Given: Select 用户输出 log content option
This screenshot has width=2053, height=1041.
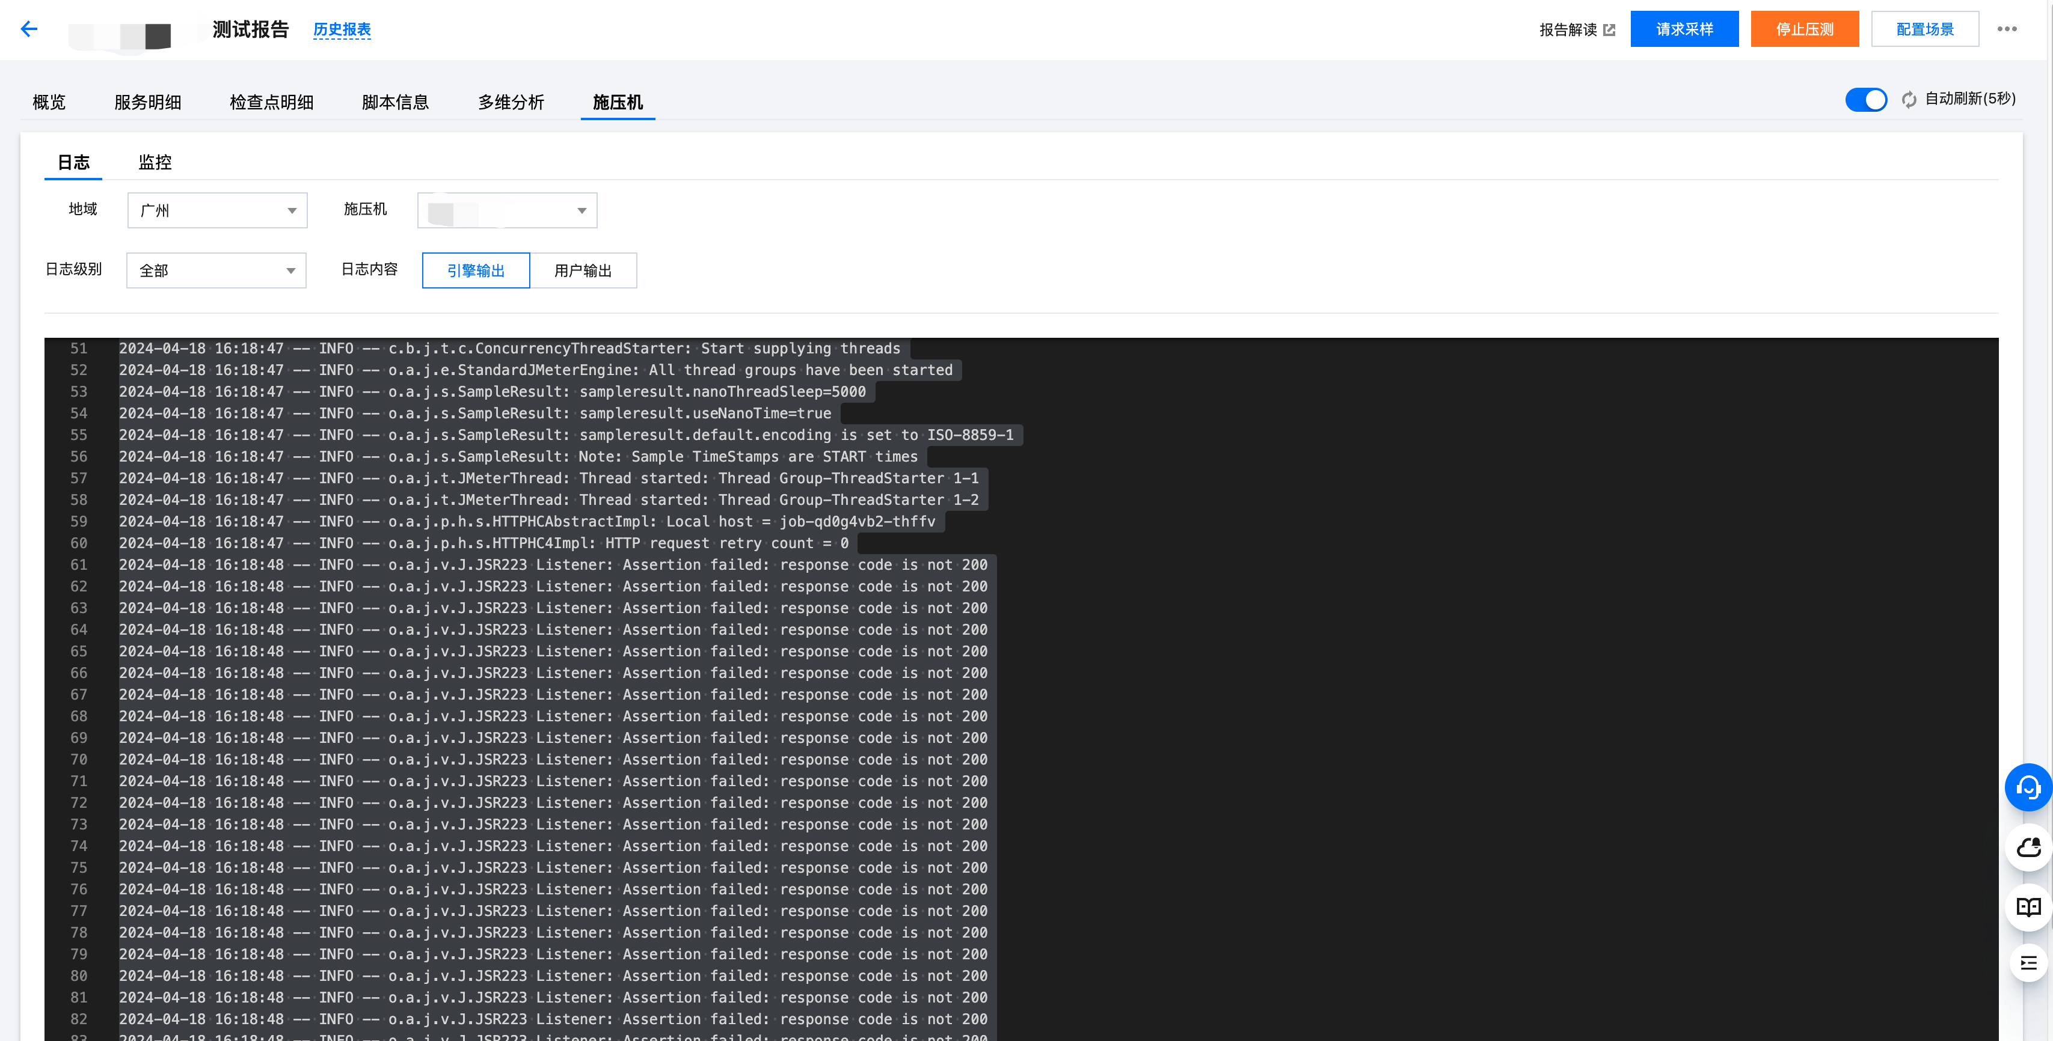Looking at the screenshot, I should coord(583,271).
